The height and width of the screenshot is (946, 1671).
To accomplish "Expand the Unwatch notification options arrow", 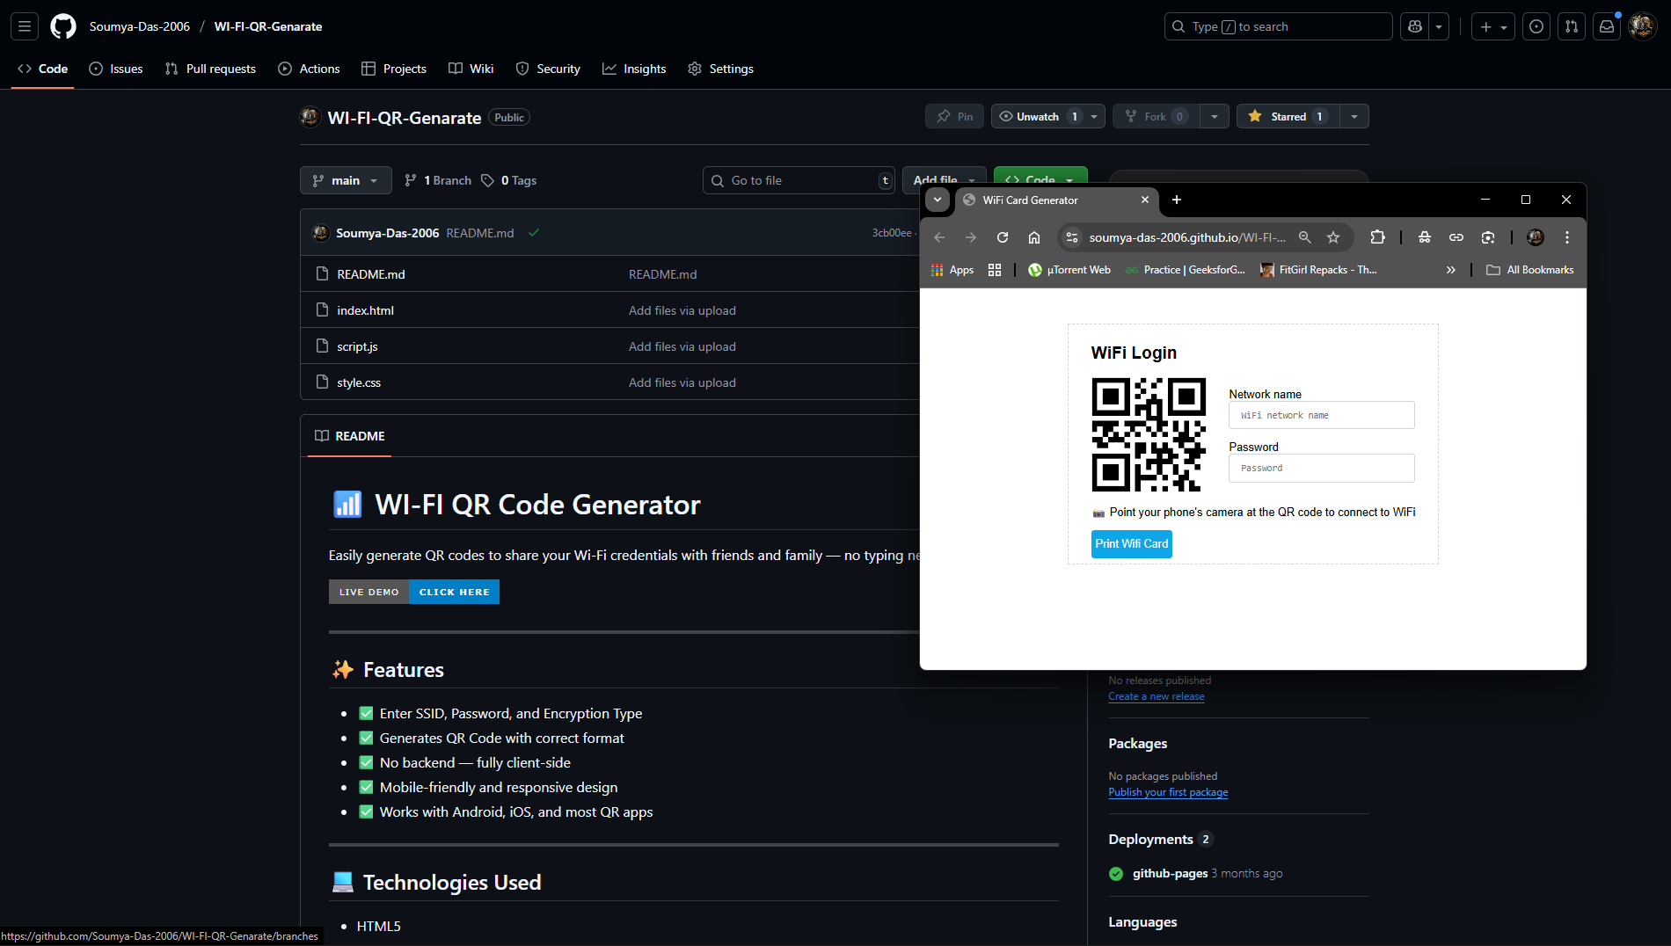I will tap(1094, 116).
